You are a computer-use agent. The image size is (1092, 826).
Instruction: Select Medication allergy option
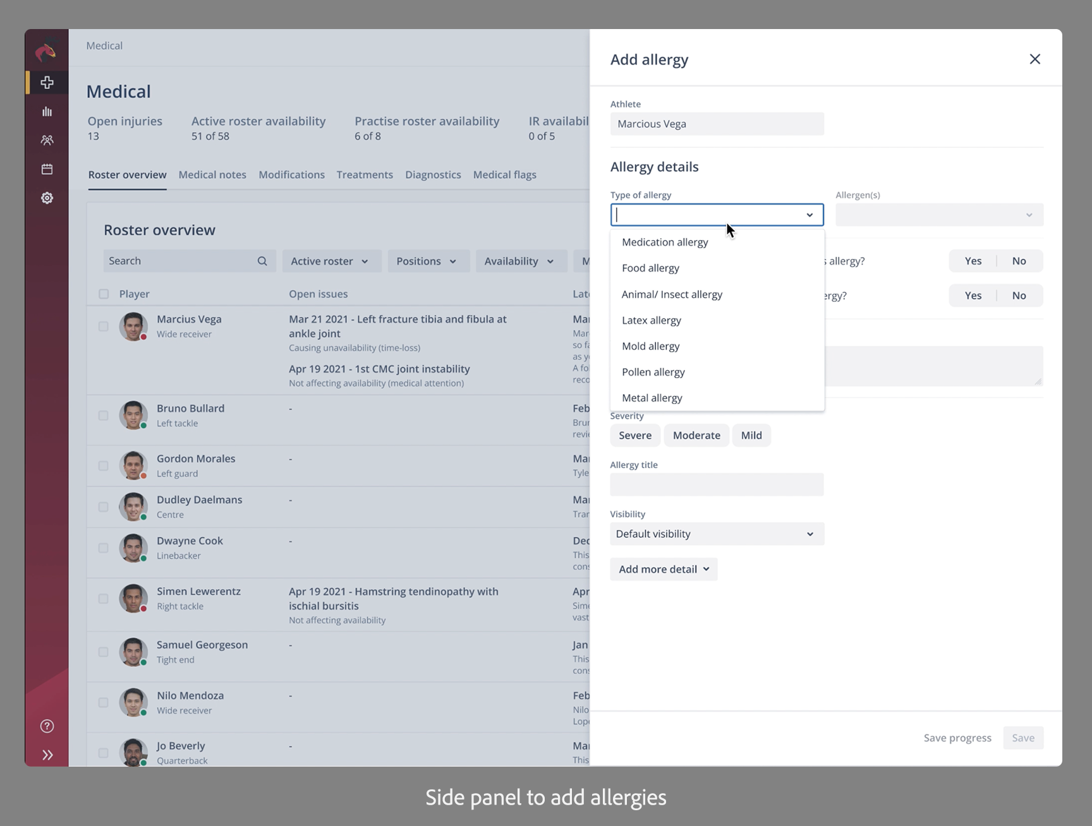point(717,242)
